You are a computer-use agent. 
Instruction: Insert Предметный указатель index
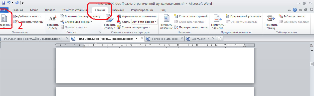pos(243,16)
